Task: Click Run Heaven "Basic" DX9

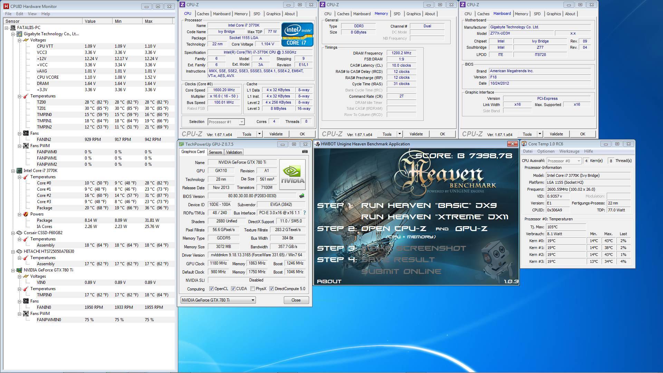Action: (429, 205)
